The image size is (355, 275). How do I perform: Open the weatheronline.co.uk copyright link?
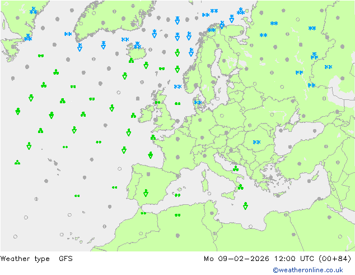point(312,270)
